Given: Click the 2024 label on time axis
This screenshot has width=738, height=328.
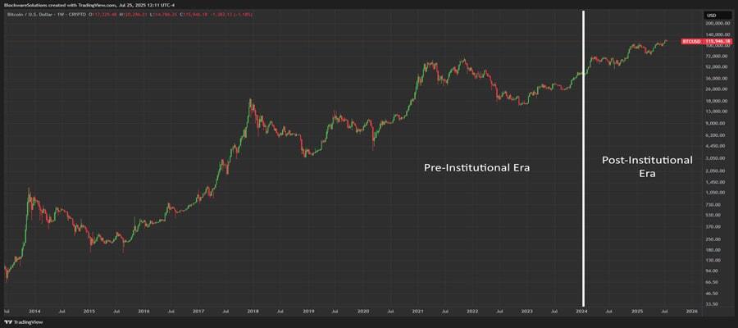Looking at the screenshot, I should 581,311.
